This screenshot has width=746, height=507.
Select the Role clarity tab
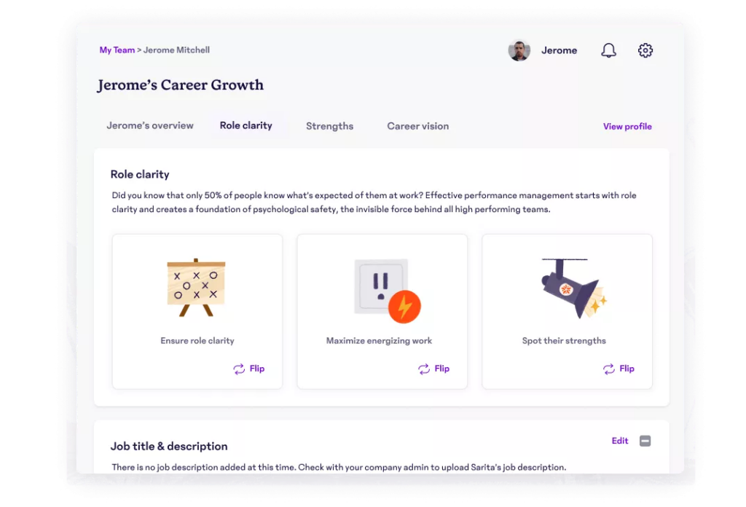[246, 125]
